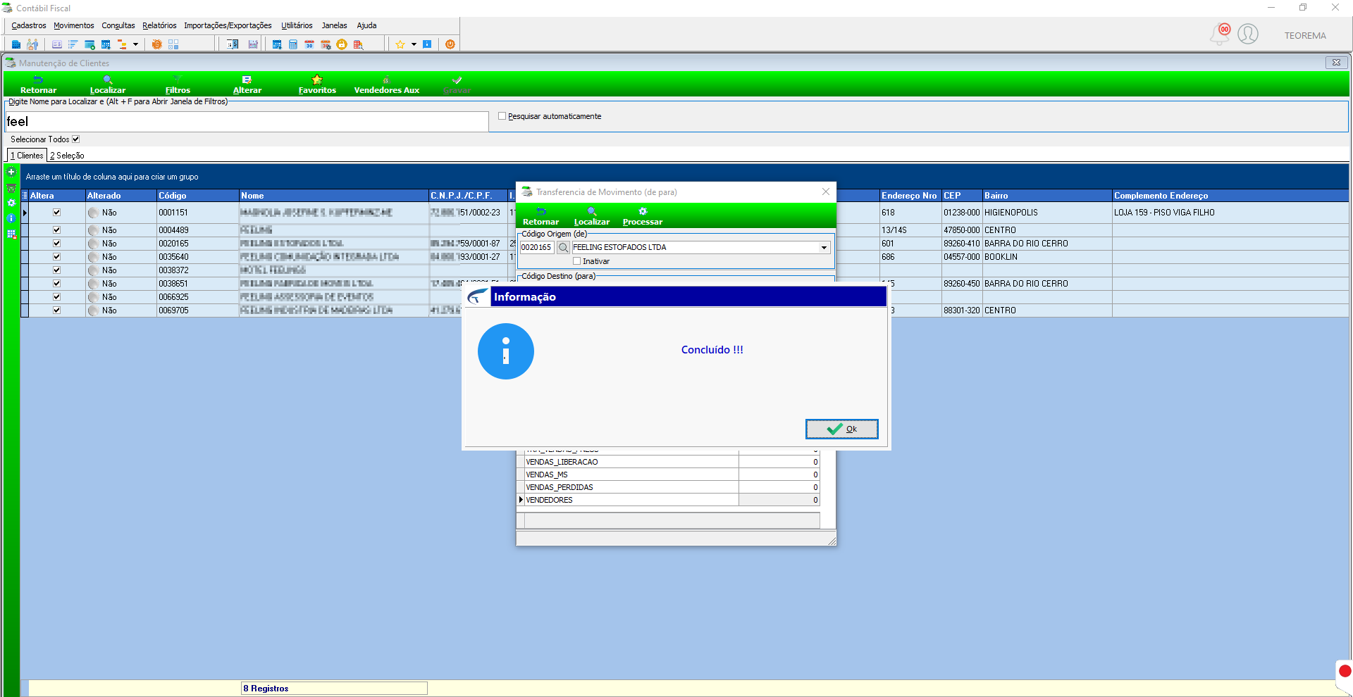Click the window with green plus toolbar icon

(89, 44)
